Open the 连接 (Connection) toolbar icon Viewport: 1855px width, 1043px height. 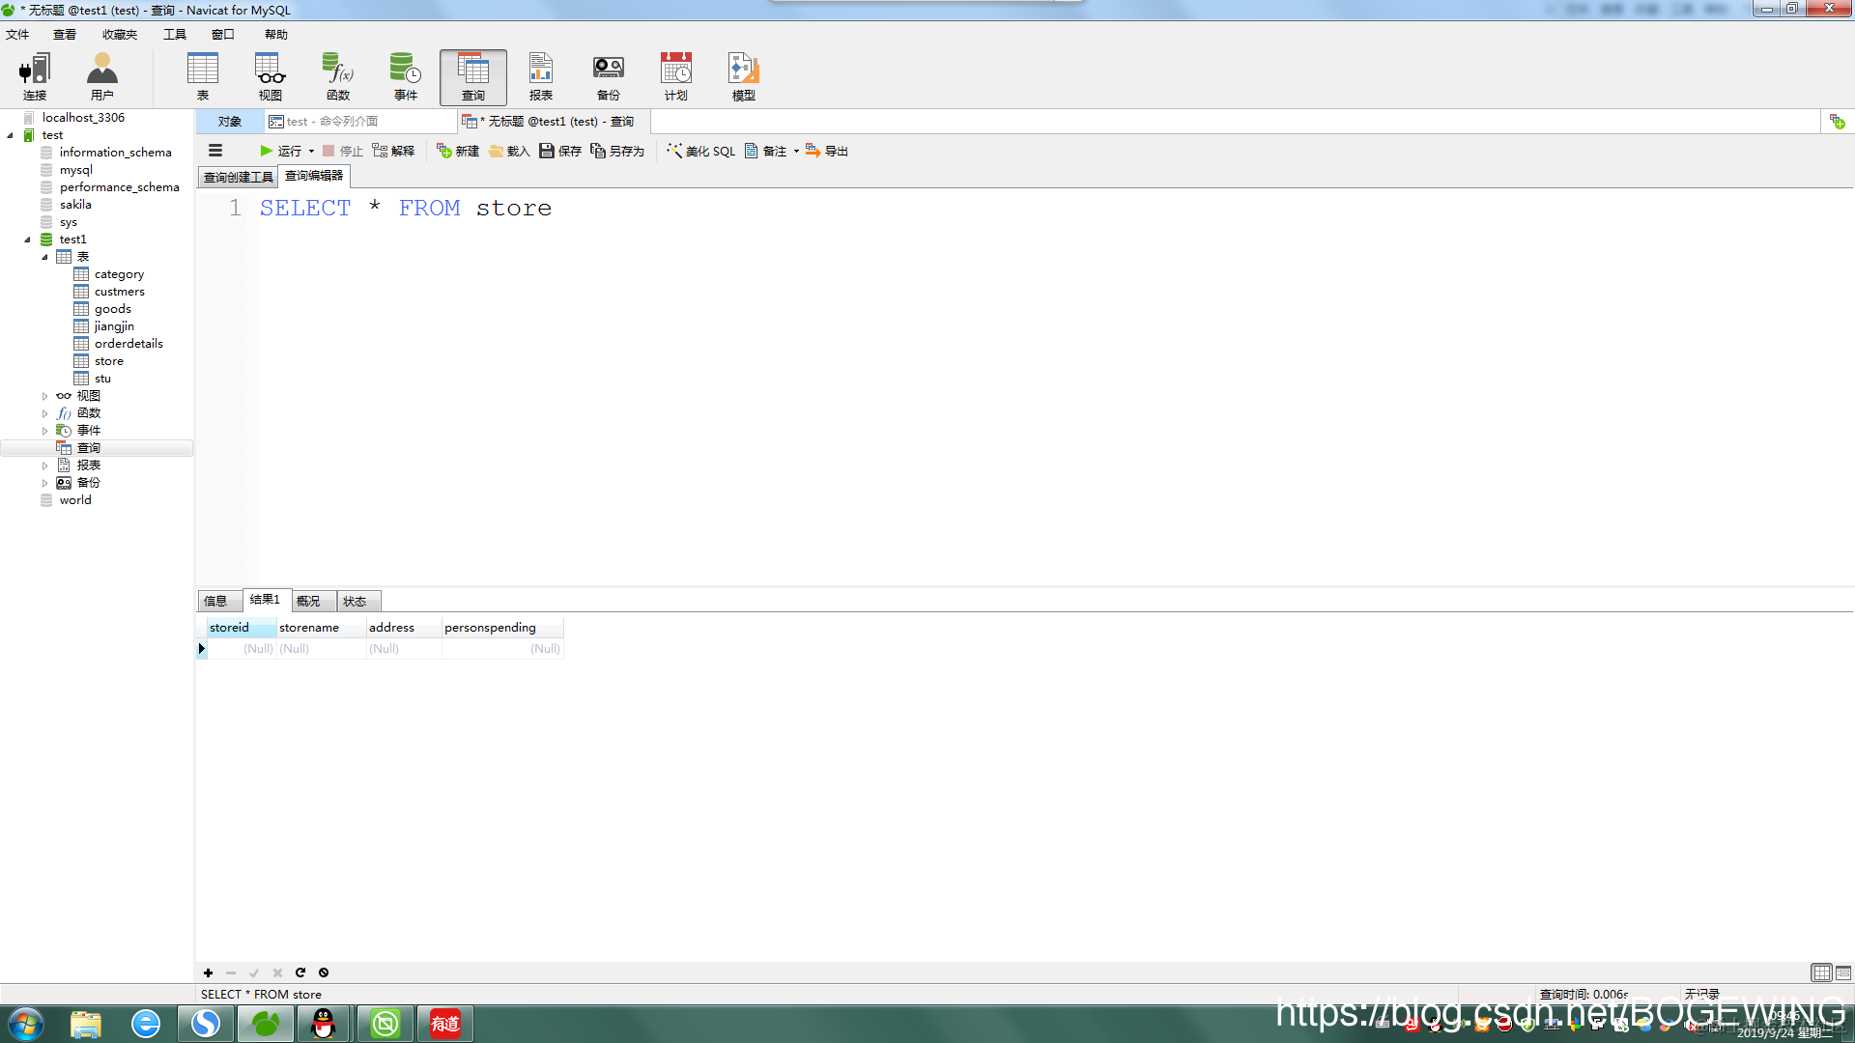[35, 76]
